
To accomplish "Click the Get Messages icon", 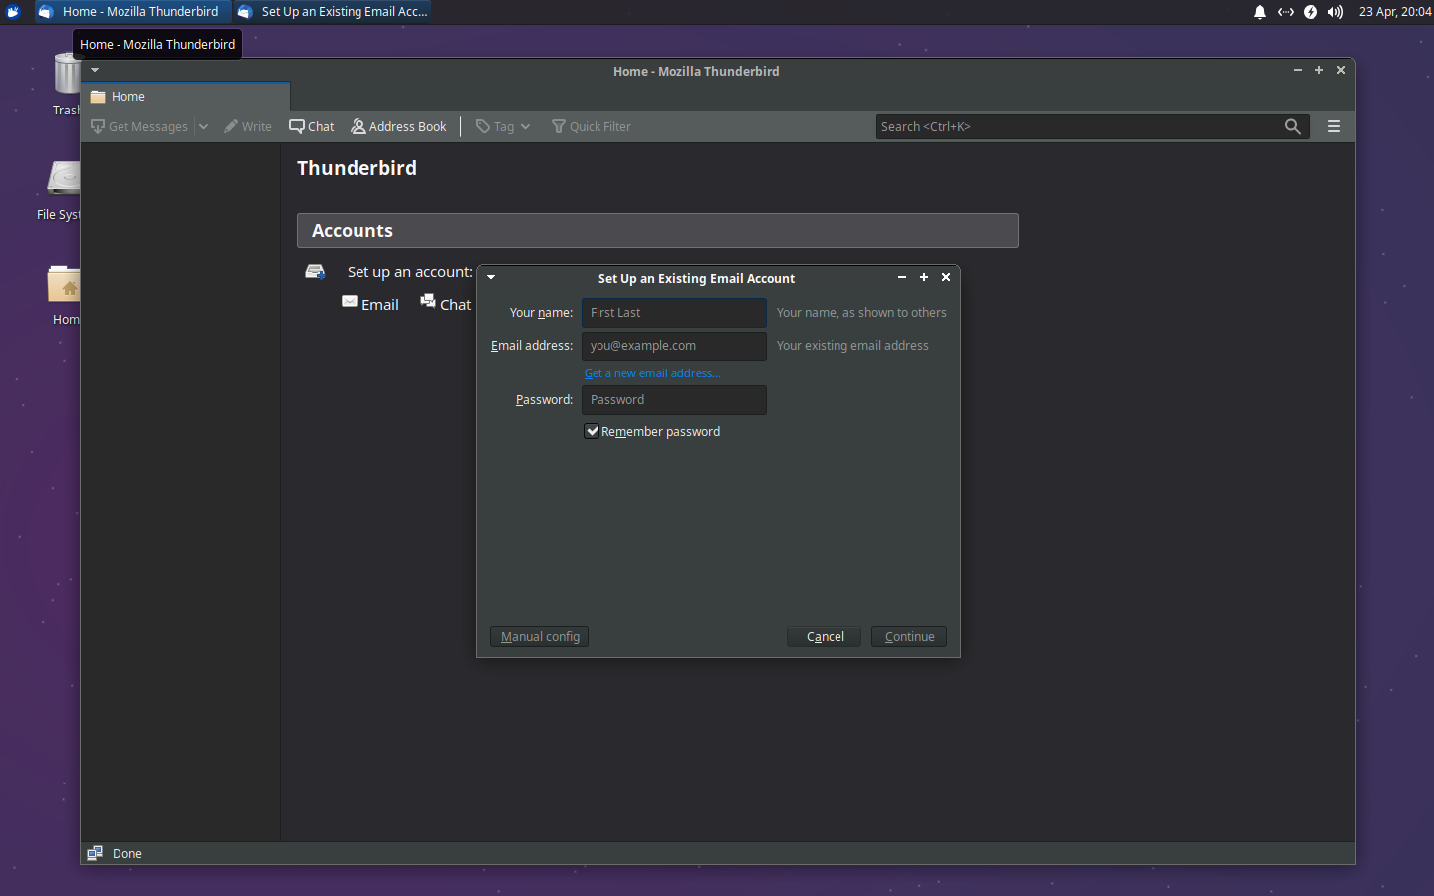I will (x=96, y=126).
